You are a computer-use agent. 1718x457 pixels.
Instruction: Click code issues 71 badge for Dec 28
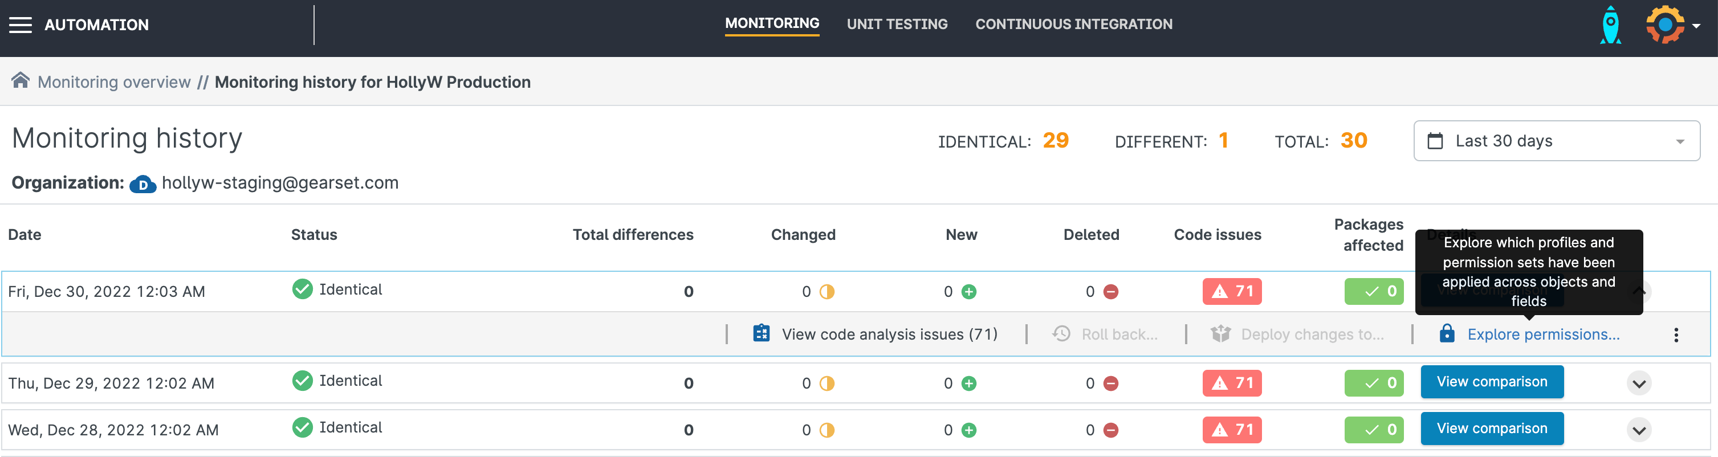[x=1231, y=430]
